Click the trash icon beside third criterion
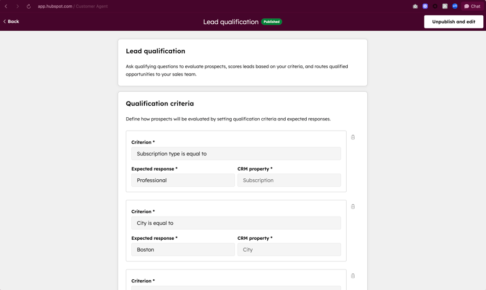 [x=353, y=276]
